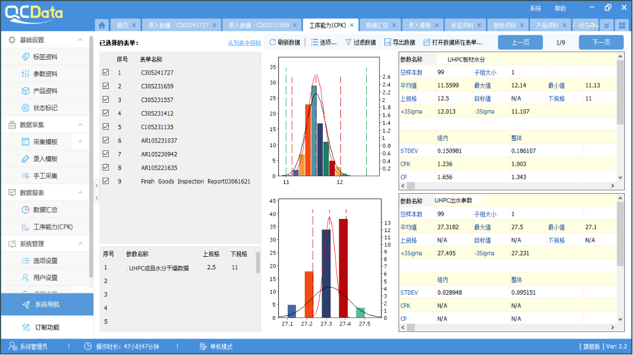
Task: Open 手工采集 in the sidebar
Action: (45, 176)
